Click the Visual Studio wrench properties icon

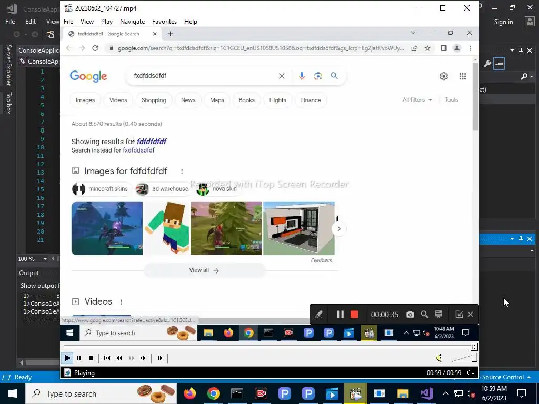[x=487, y=64]
